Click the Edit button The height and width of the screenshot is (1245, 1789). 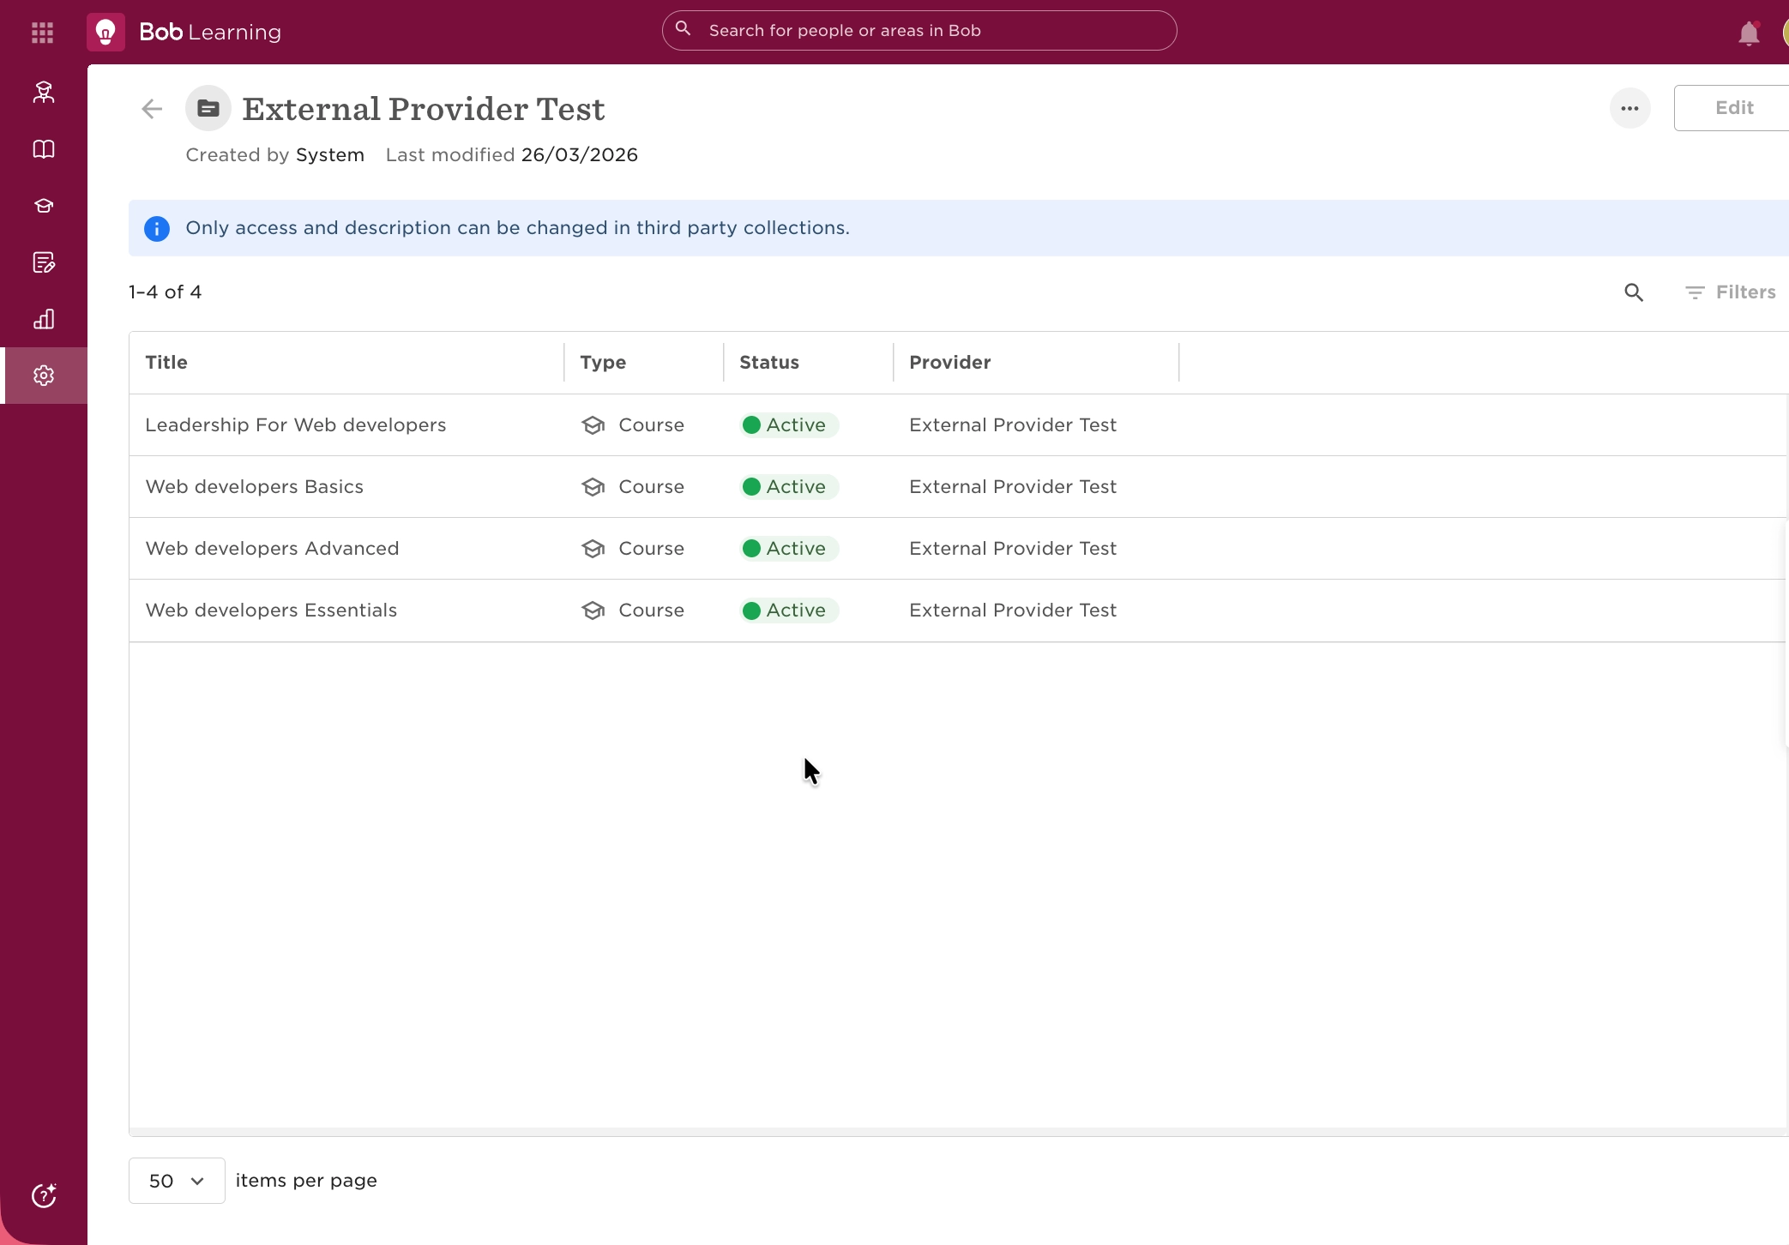point(1733,108)
